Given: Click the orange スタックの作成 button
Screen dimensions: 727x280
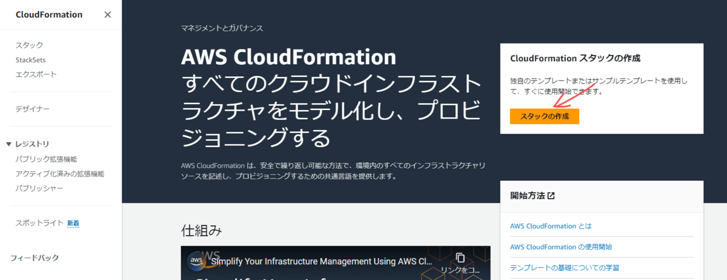Looking at the screenshot, I should (545, 116).
